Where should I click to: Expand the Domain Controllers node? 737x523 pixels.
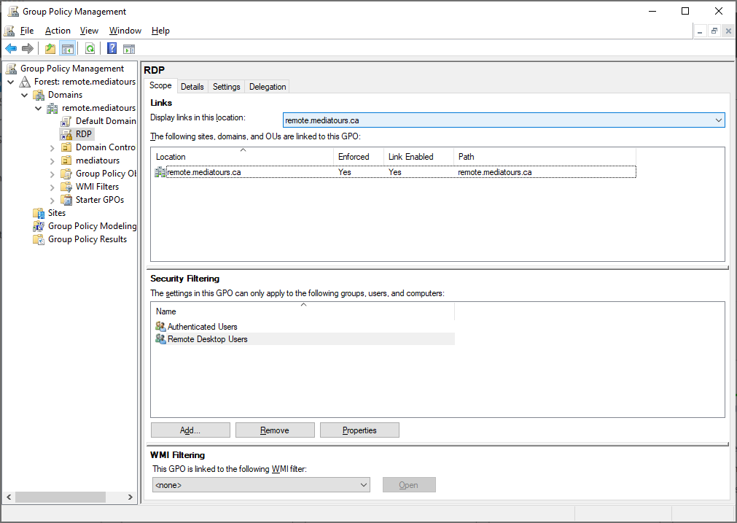52,147
